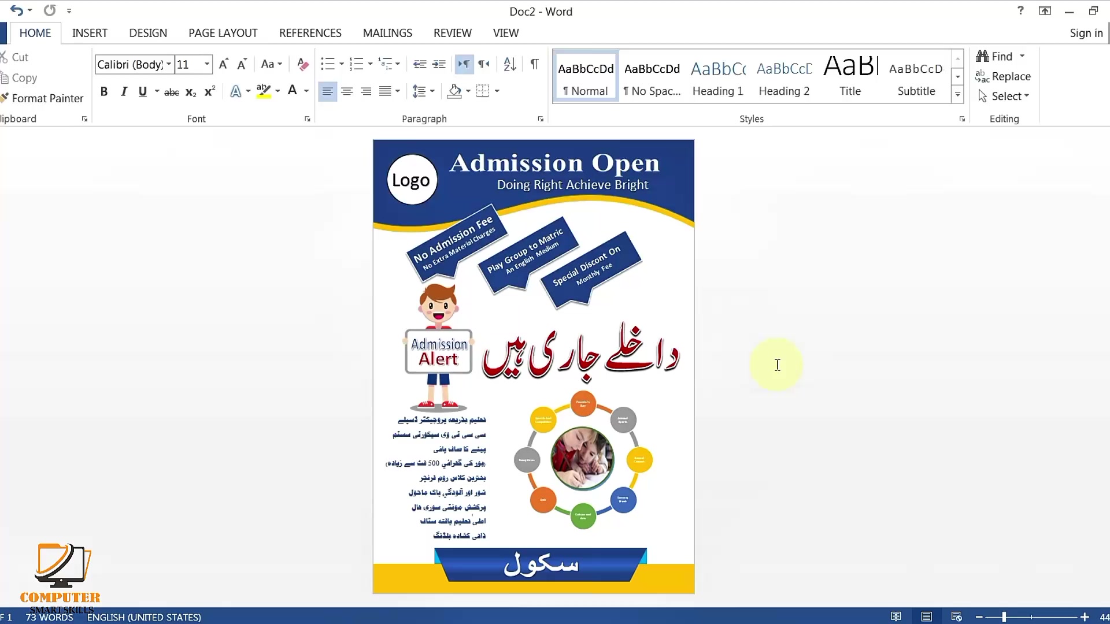Open the Styles pane launcher
1110x624 pixels.
(962, 119)
